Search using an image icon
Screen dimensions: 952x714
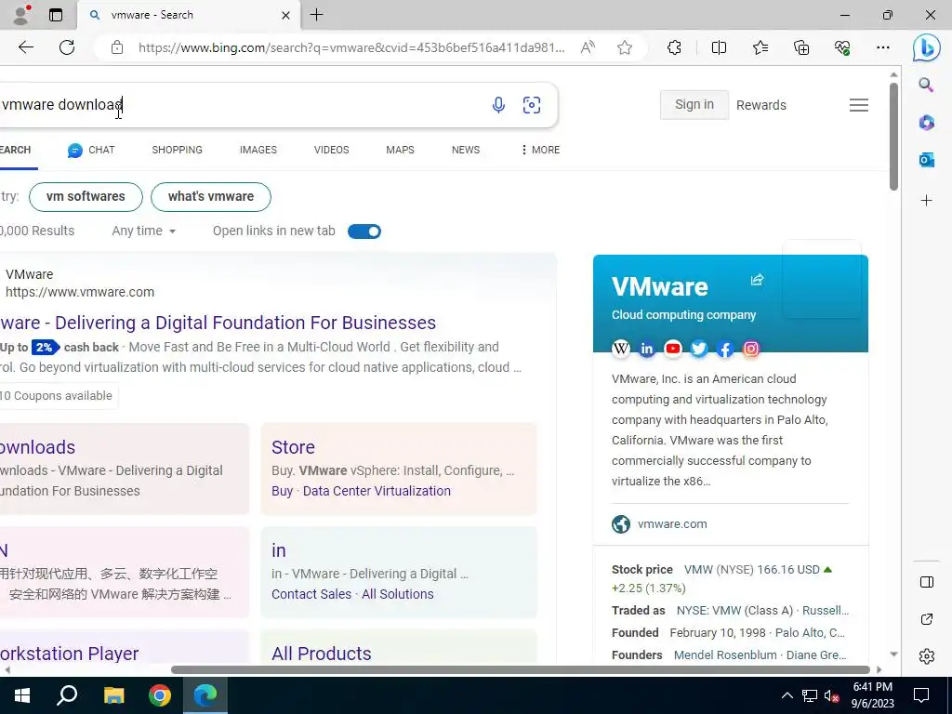tap(532, 105)
